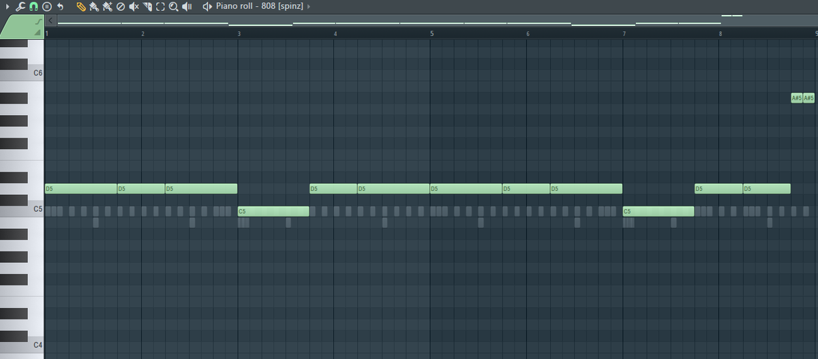The width and height of the screenshot is (818, 359).
Task: Select the dashed-square Select tool
Action: pos(160,6)
